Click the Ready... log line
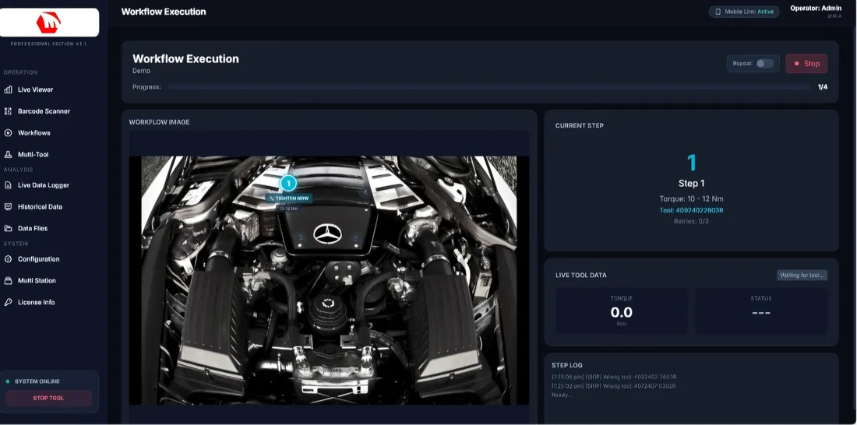This screenshot has height=425, width=857. click(x=563, y=395)
